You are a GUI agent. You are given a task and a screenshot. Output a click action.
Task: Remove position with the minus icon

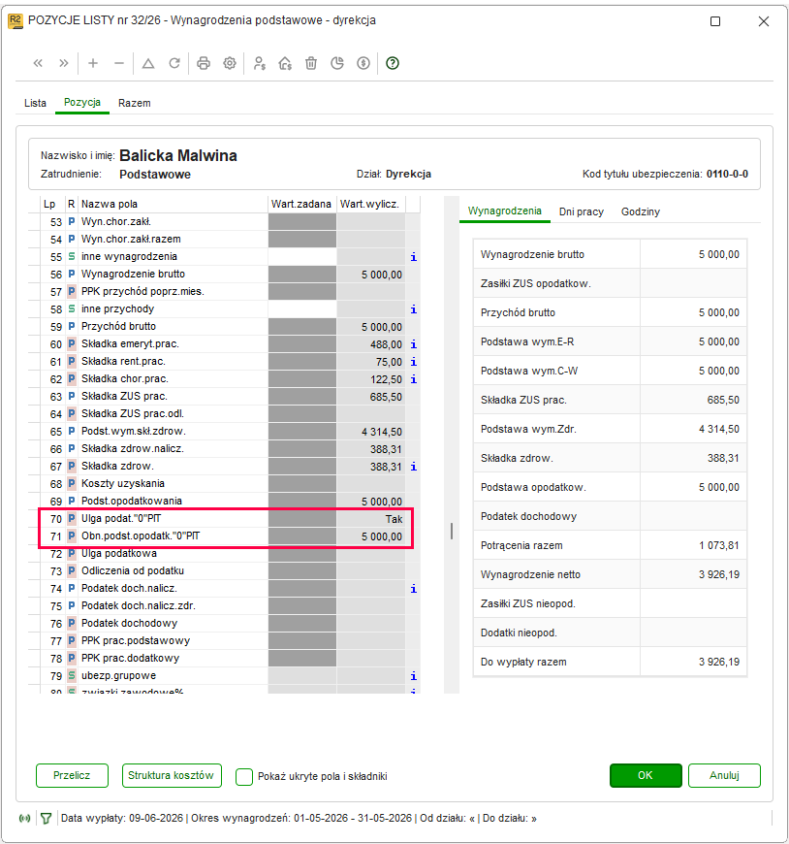119,63
